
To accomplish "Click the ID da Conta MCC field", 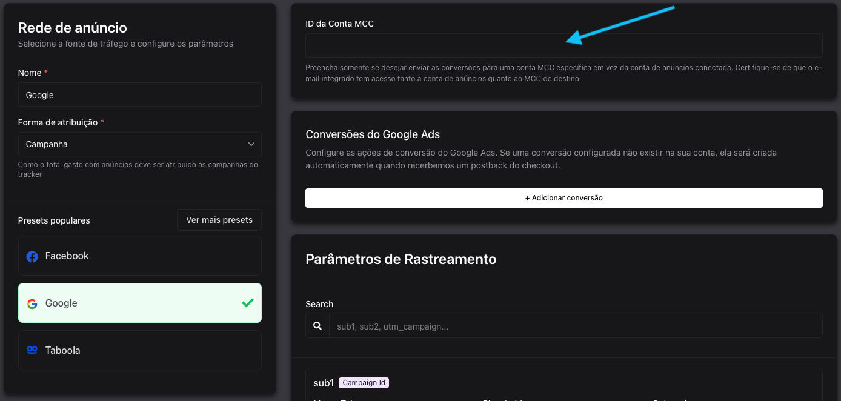I will [x=563, y=46].
